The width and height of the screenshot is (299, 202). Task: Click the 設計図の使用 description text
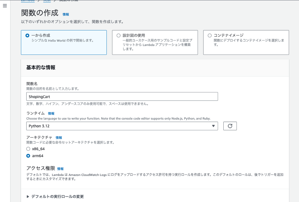[158, 45]
